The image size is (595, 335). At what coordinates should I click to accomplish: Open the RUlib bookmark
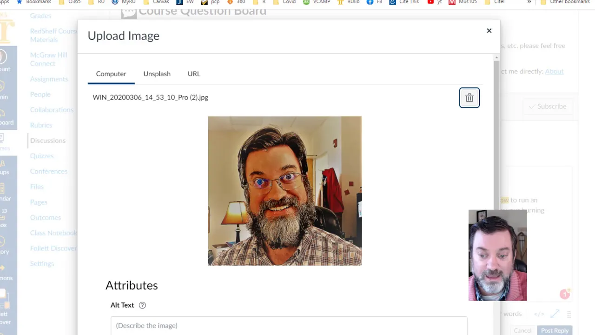point(349,2)
